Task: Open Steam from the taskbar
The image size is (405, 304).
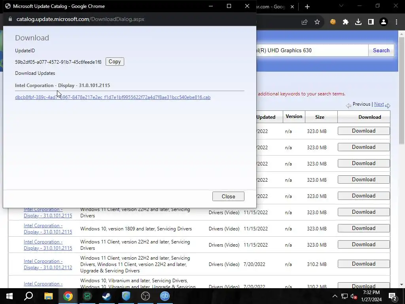Action: (107, 296)
